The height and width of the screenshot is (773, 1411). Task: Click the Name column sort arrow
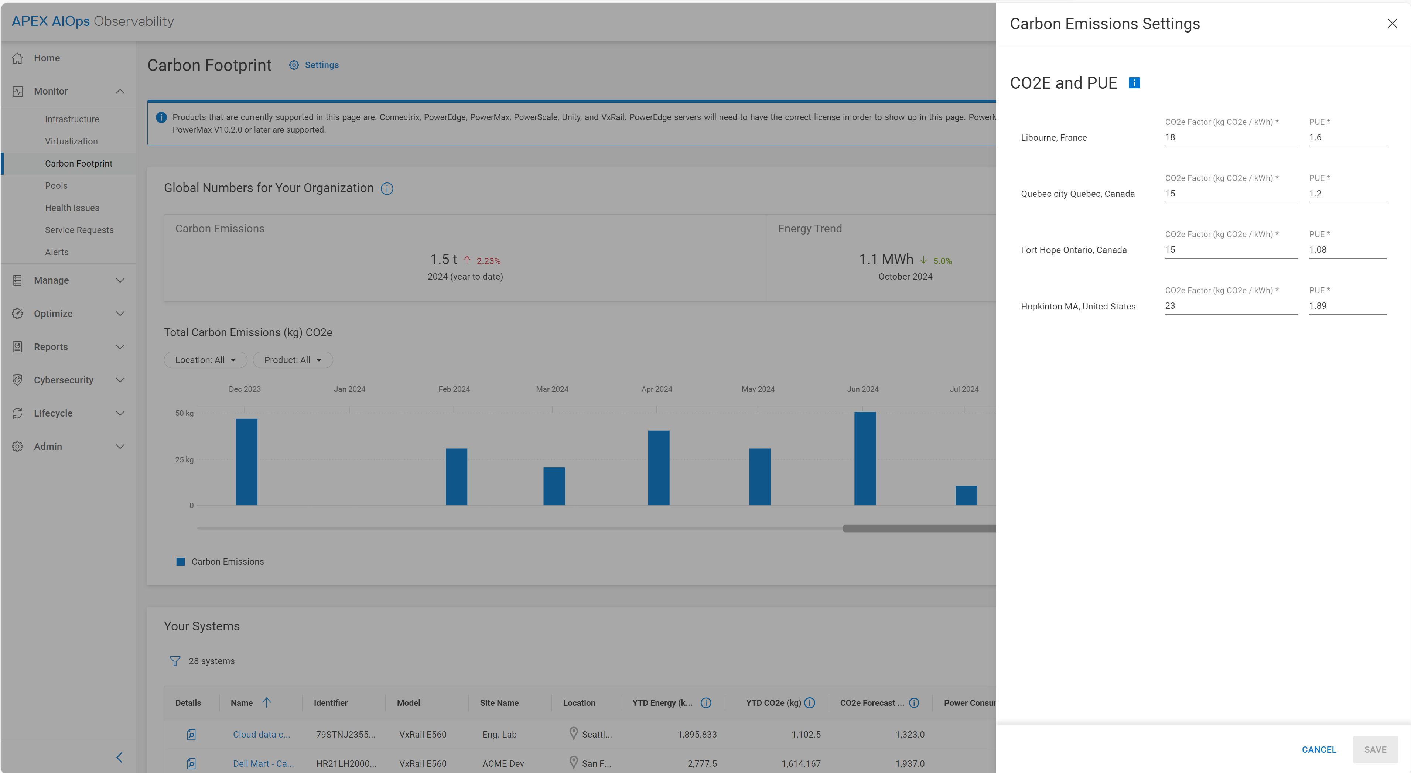[267, 702]
